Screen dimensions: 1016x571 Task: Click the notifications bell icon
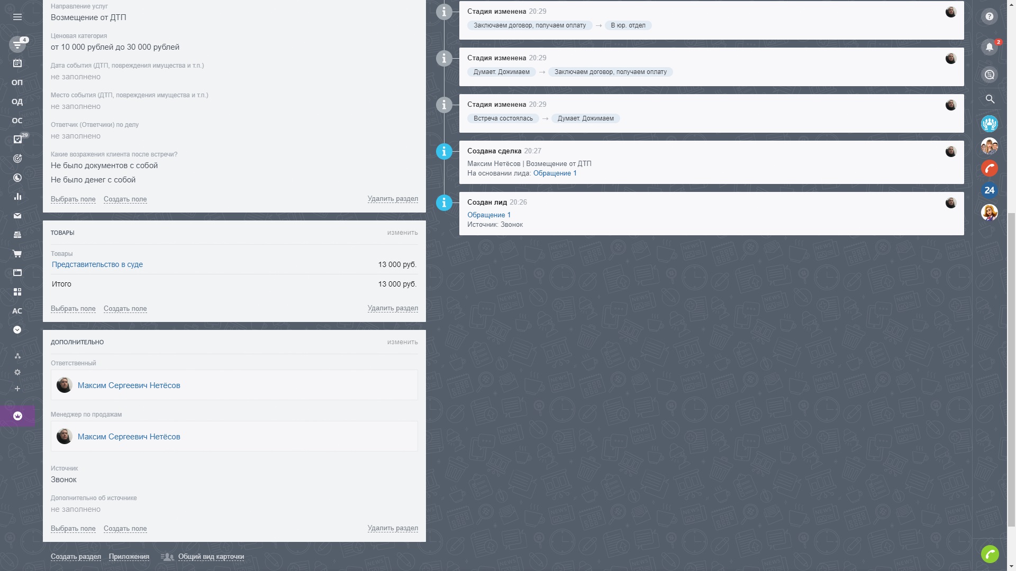[x=989, y=47]
